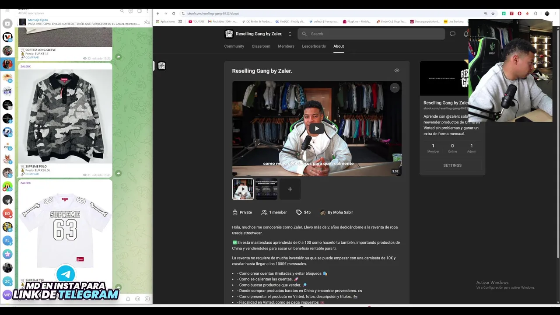Image resolution: width=560 pixels, height=315 pixels.
Task: Open pinned messages list icon in Telegram
Action: pos(147,22)
